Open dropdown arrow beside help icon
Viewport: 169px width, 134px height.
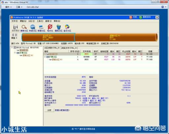pyautogui.click(x=166, y=7)
